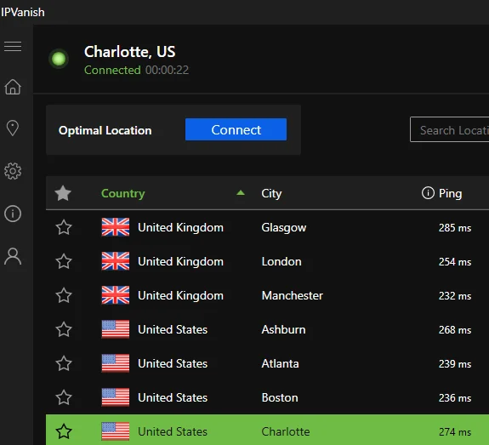
Task: Favorite the London server with its star
Action: 64,261
